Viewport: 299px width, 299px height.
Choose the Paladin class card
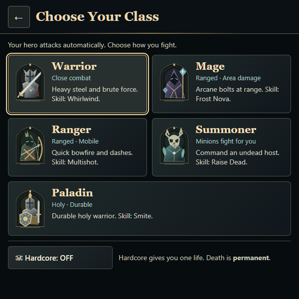(149, 209)
